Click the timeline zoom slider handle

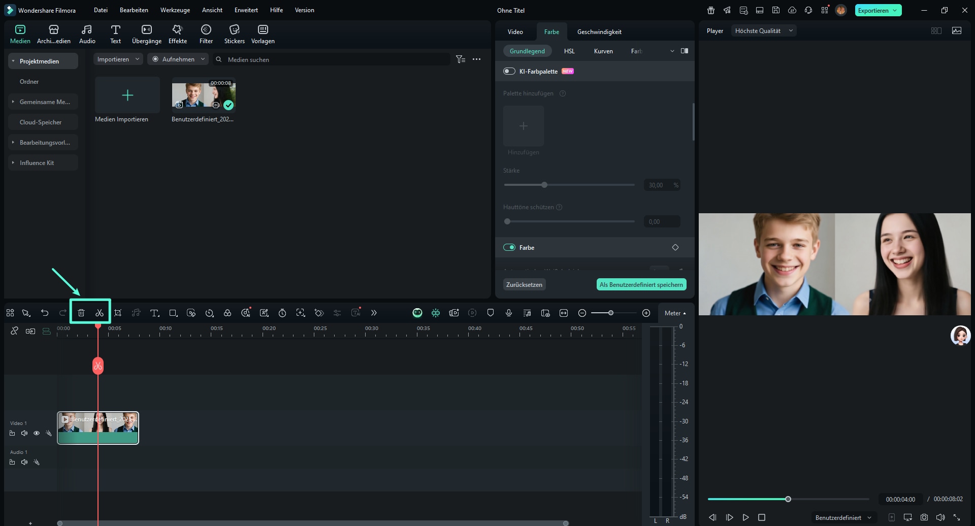[611, 313]
